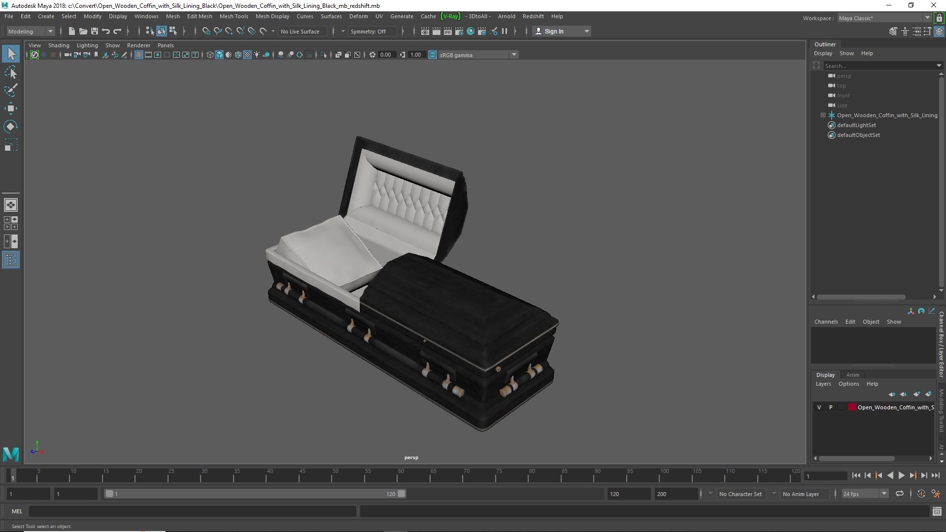Click the Redo arrow icon
Image resolution: width=946 pixels, height=532 pixels.
[117, 31]
